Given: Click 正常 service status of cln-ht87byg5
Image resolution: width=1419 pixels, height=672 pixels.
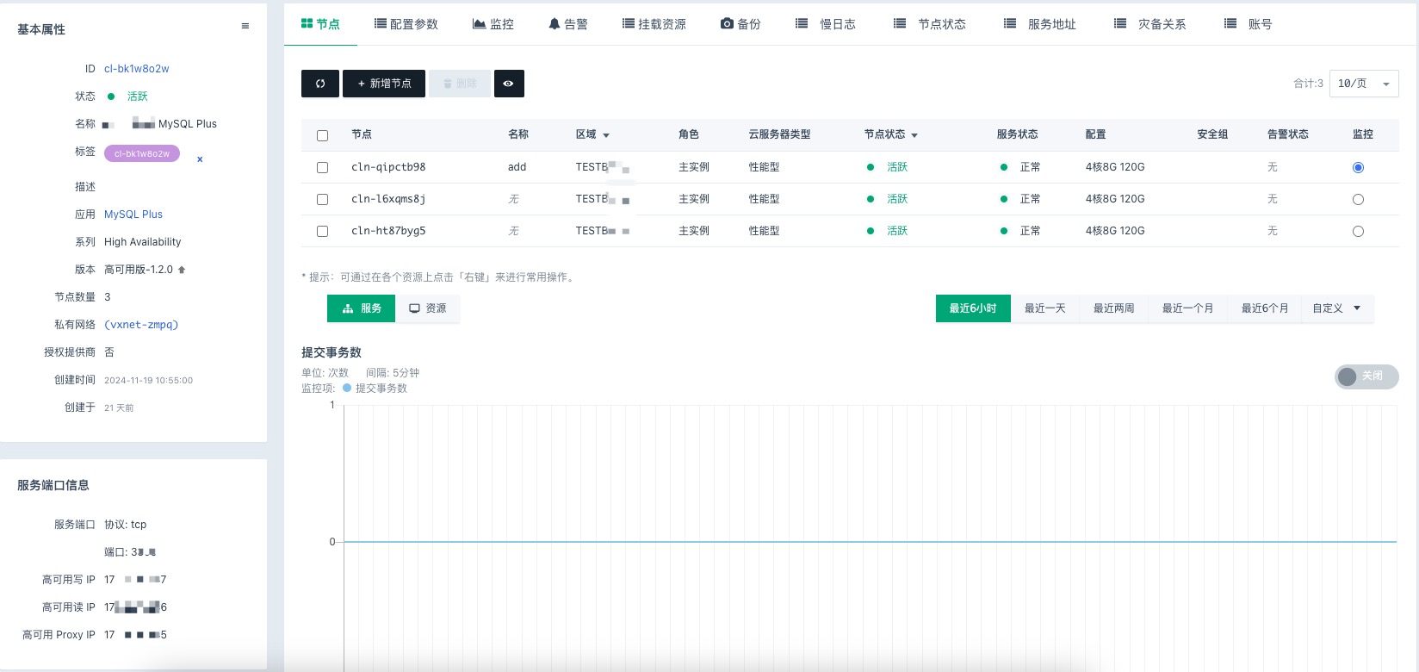Looking at the screenshot, I should (x=1030, y=231).
